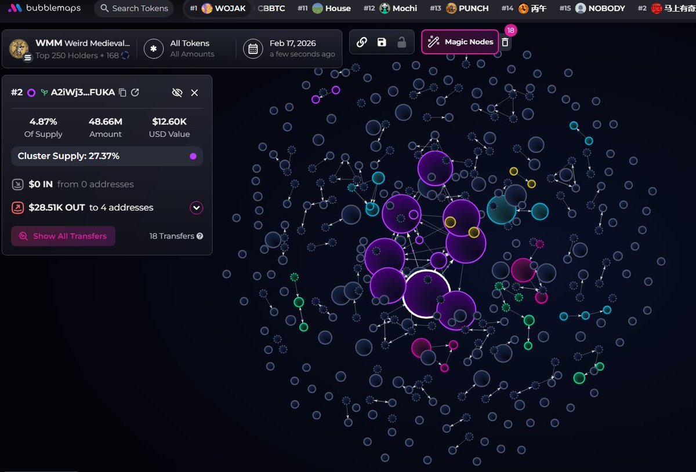Click the magic wand icon
Image resolution: width=696 pixels, height=472 pixels.
click(433, 42)
